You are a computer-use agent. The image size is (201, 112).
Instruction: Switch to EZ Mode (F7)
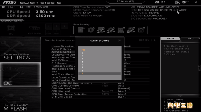[125, 2]
